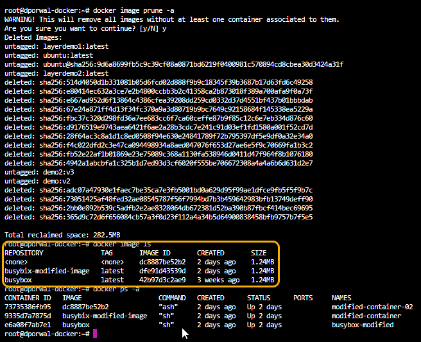Click container name 'busybox-modified'
Screen dimensions: 421x342
(x=363, y=325)
